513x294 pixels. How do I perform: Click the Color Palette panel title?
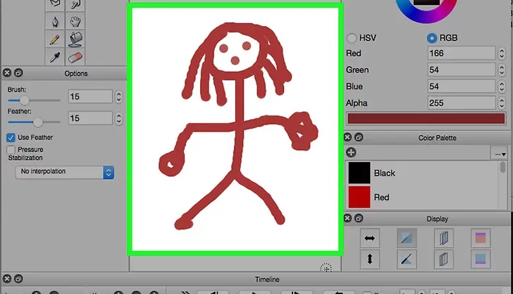pyautogui.click(x=438, y=137)
